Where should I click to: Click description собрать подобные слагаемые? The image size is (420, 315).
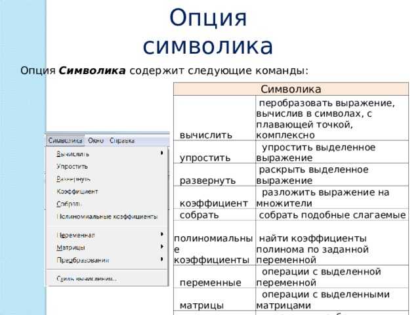click(332, 215)
